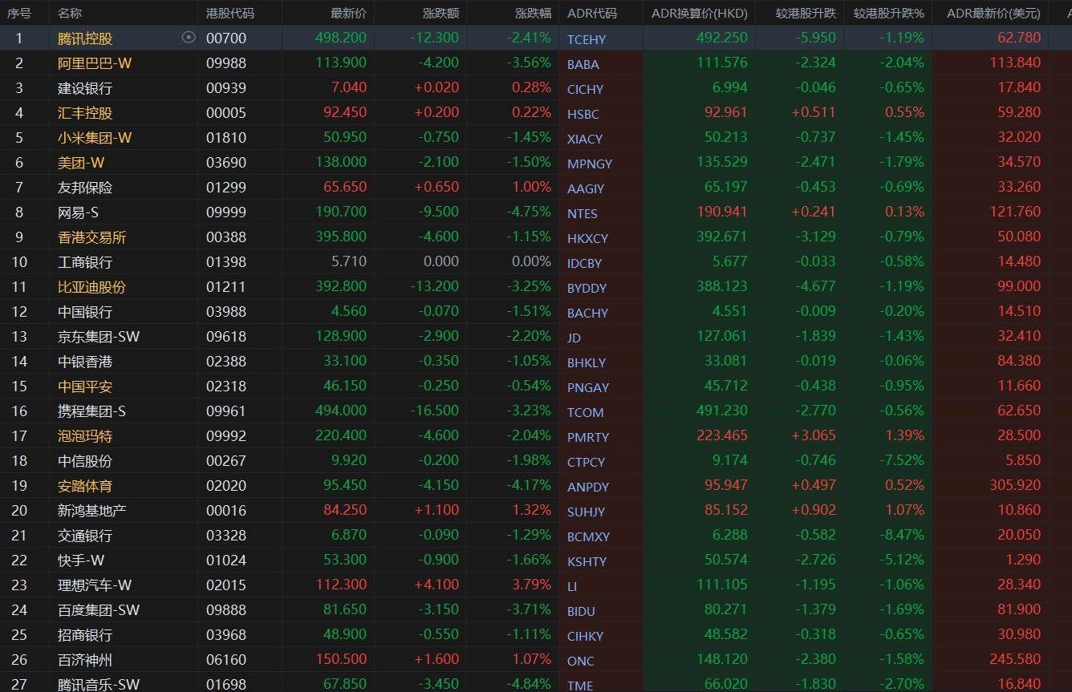The image size is (1072, 692).
Task: Click change amount +4.100 of 理想汽车-W
Action: pyautogui.click(x=437, y=585)
